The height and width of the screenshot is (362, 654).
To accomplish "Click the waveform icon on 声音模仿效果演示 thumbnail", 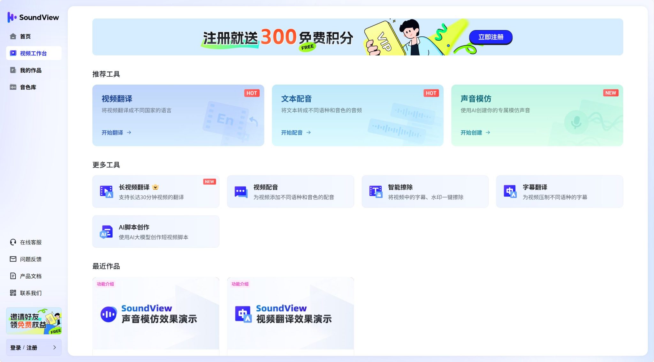I will click(x=109, y=314).
